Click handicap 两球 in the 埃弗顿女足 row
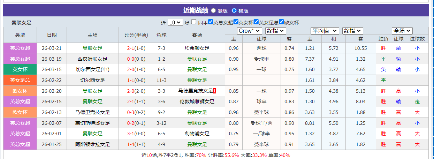This screenshot has width=434, height=159. pos(261,48)
